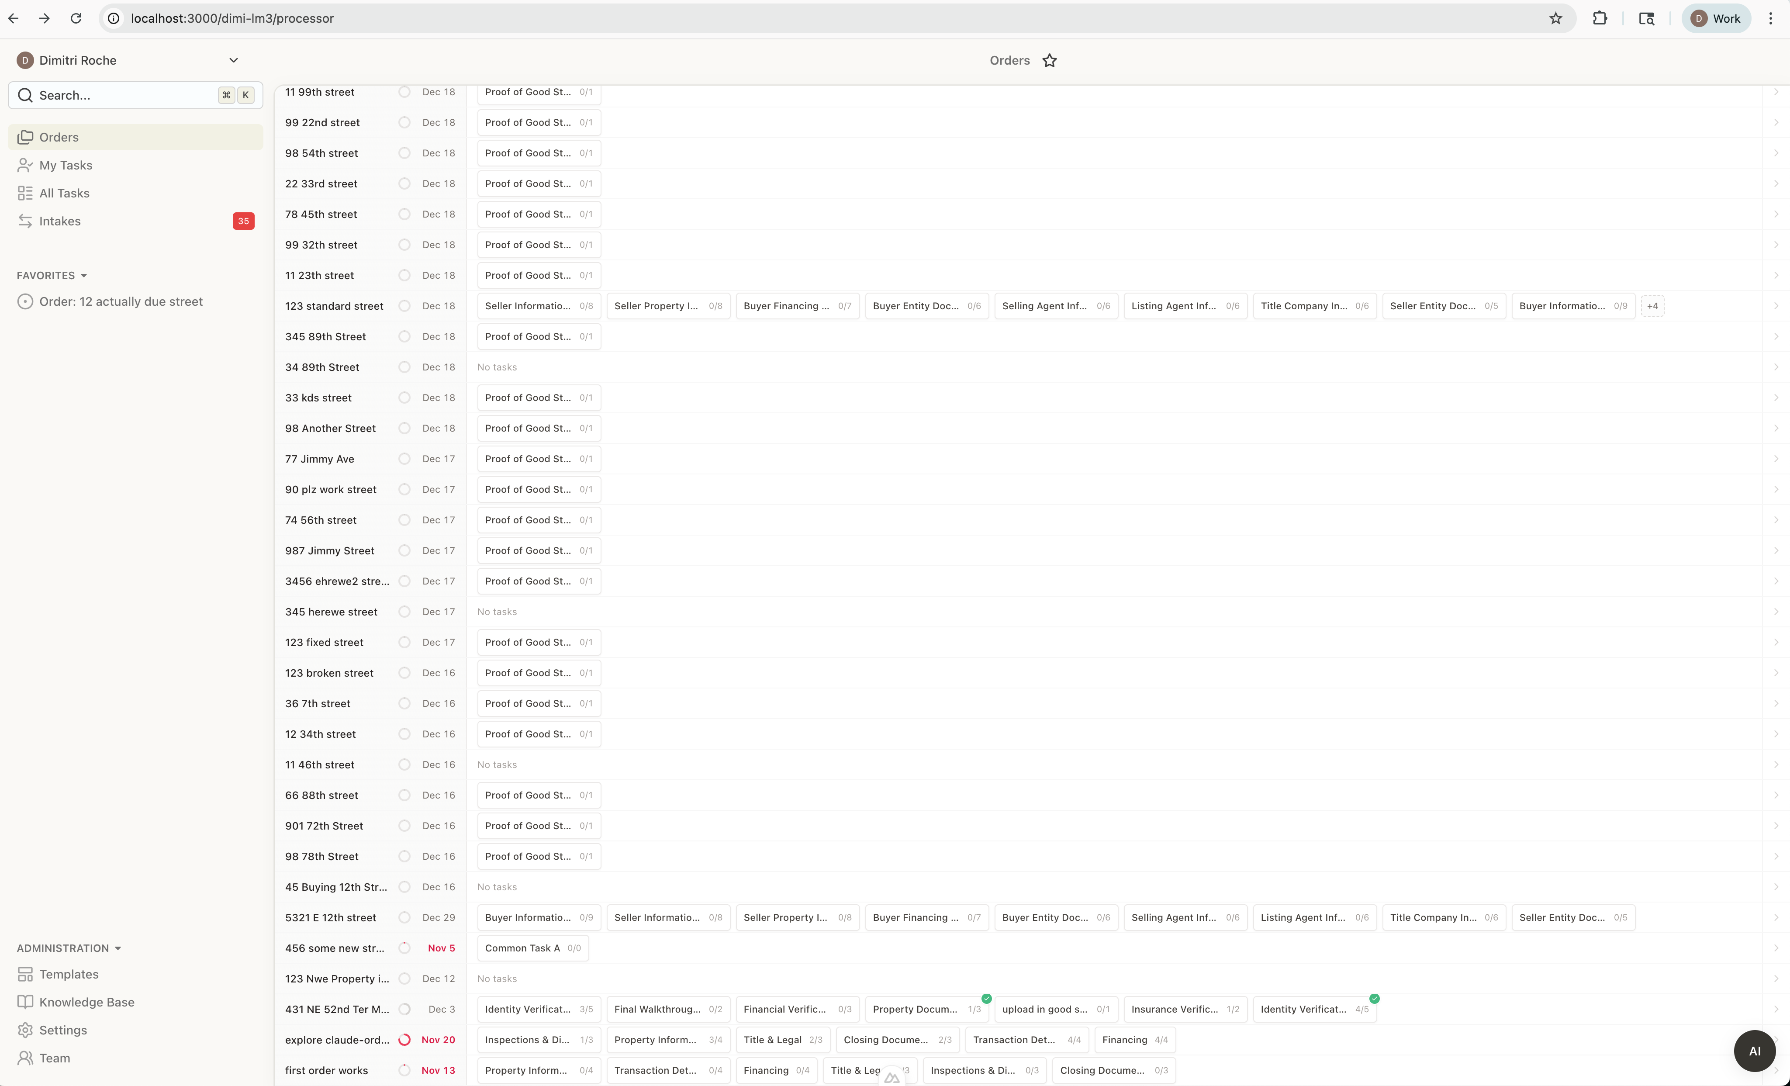This screenshot has width=1790, height=1086.
Task: Toggle status circle for 77 Jimmy Ave
Action: [404, 459]
